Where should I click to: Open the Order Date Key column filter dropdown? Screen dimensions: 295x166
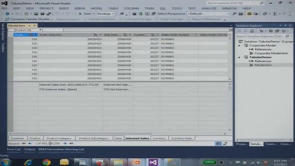(x=100, y=35)
